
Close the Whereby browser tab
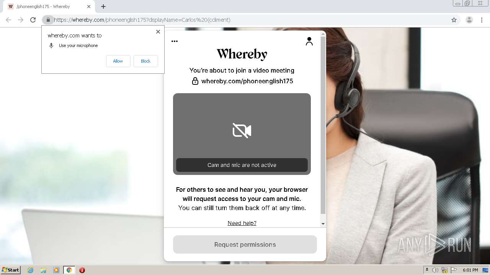[89, 6]
